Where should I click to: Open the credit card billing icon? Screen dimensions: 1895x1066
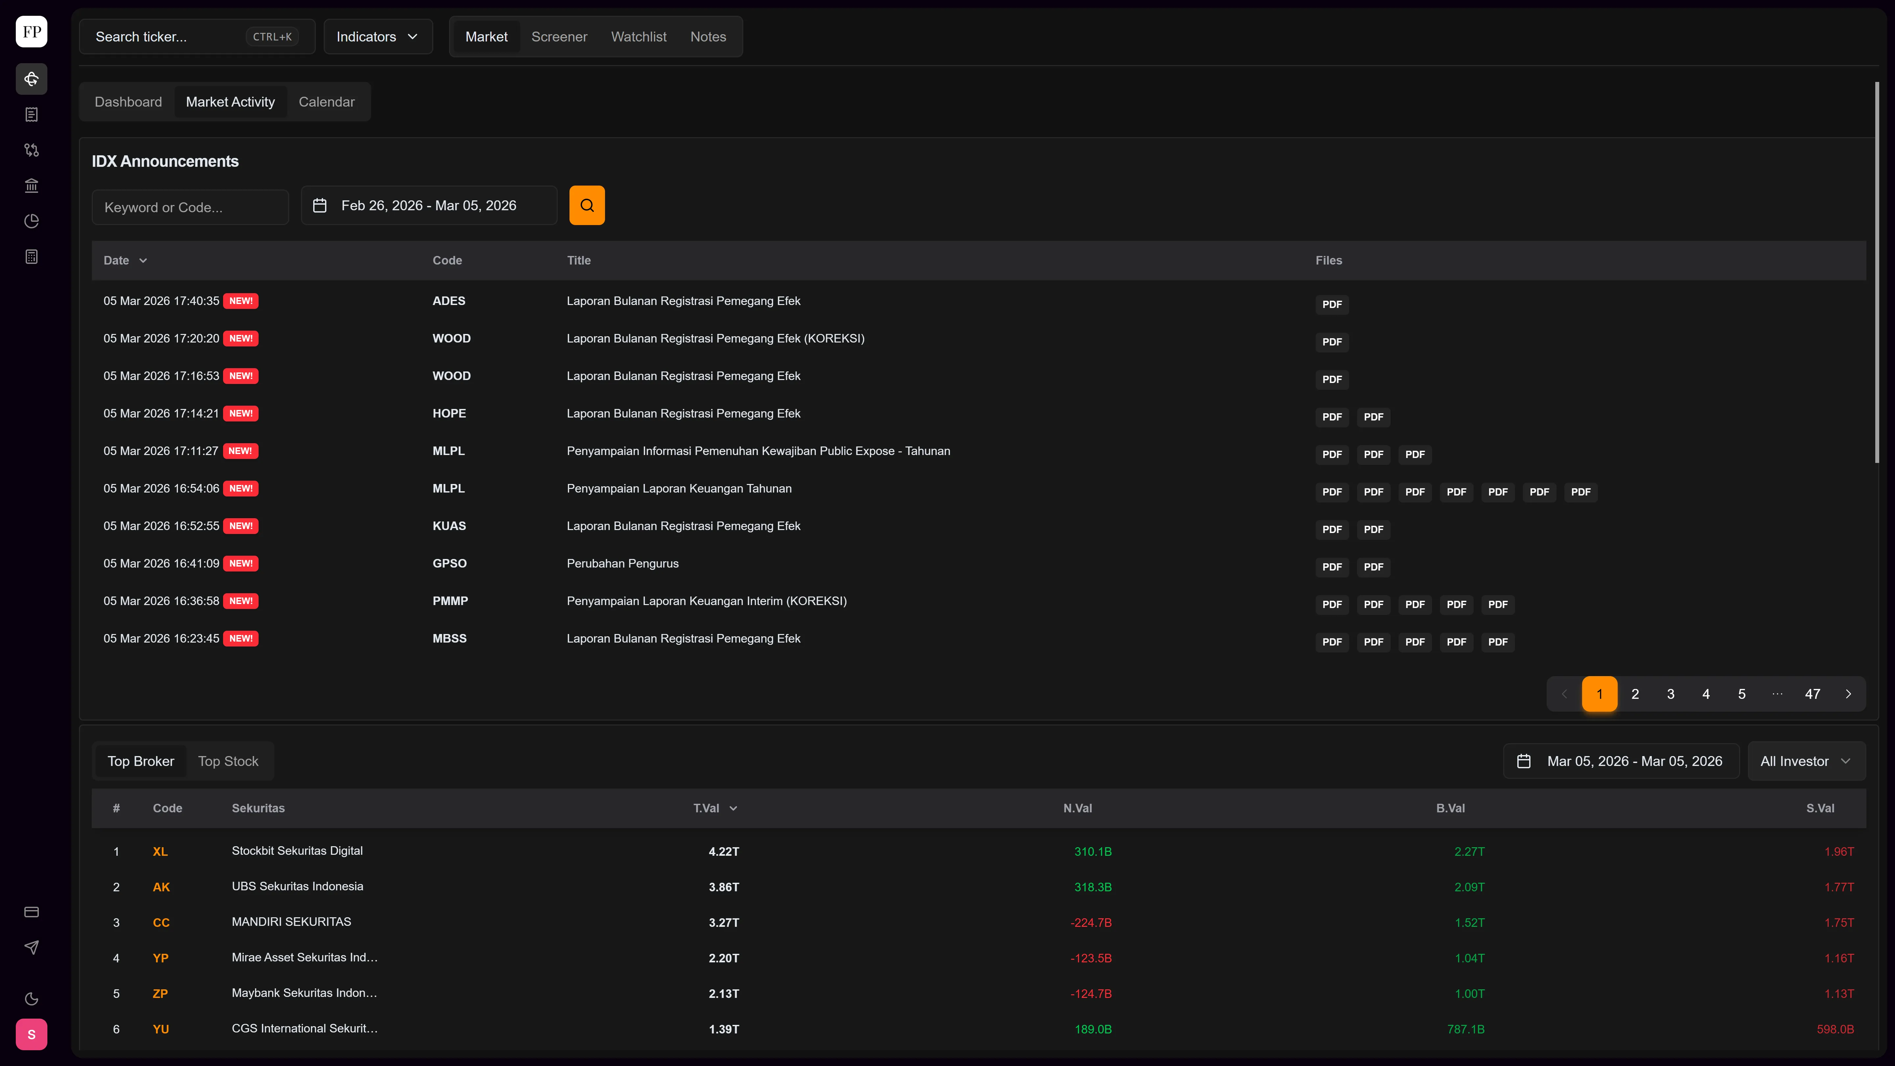pos(32,912)
